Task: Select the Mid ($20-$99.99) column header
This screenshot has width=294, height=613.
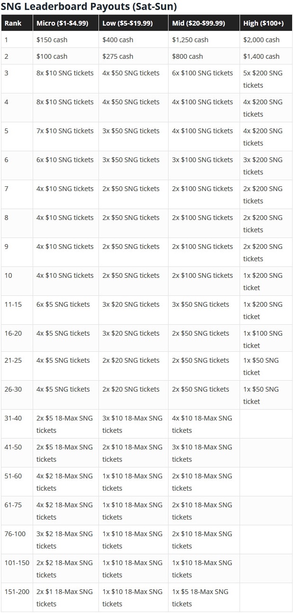Action: click(x=204, y=23)
